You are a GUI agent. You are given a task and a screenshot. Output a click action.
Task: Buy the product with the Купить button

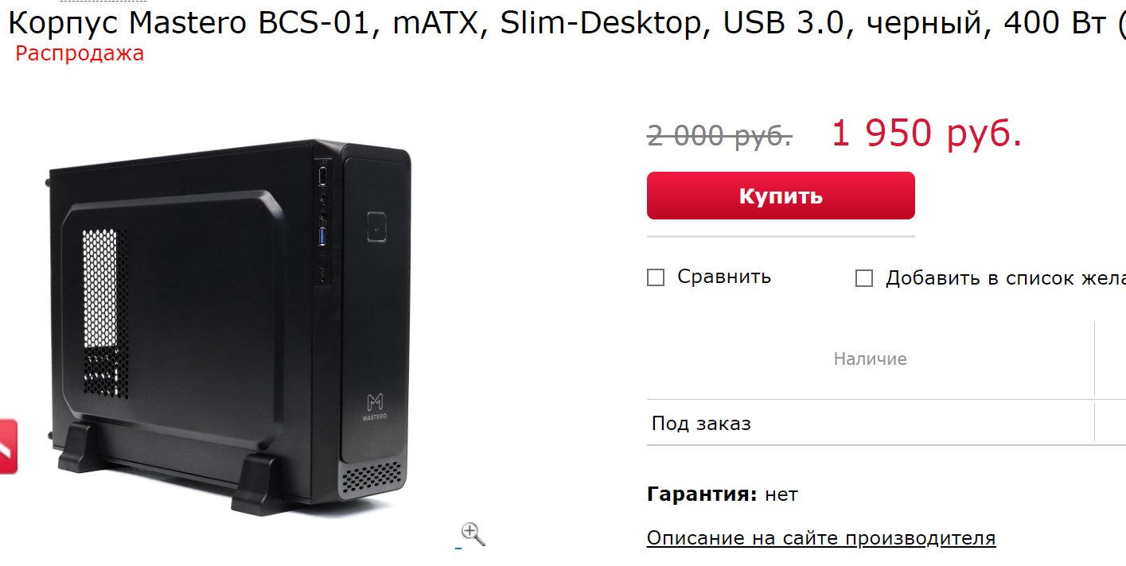[x=781, y=196]
